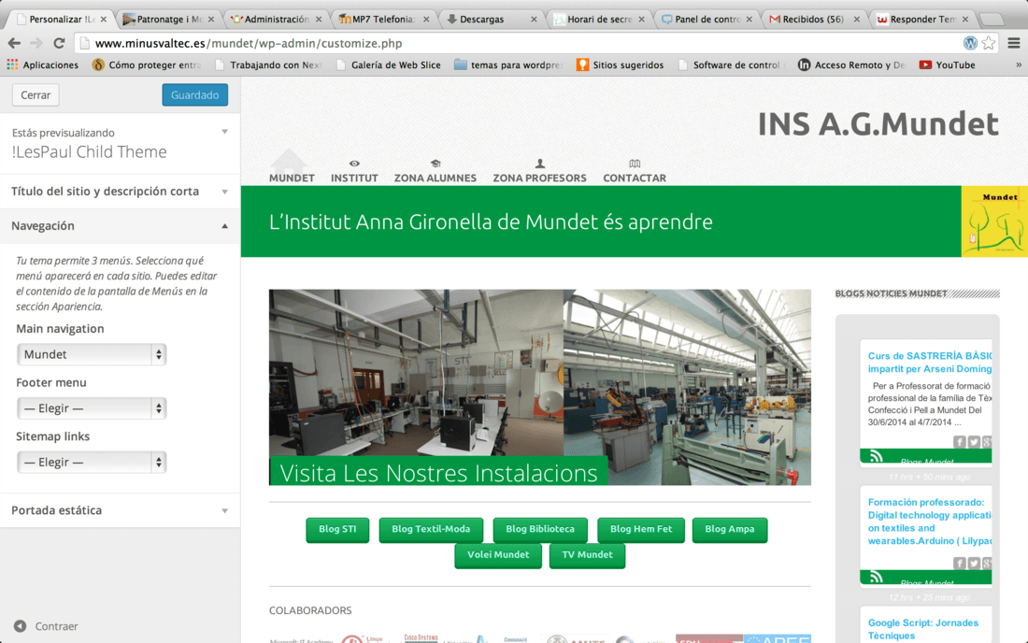The width and height of the screenshot is (1028, 643).
Task: Open the Main navigation dropdown showing Mundet
Action: coord(92,354)
